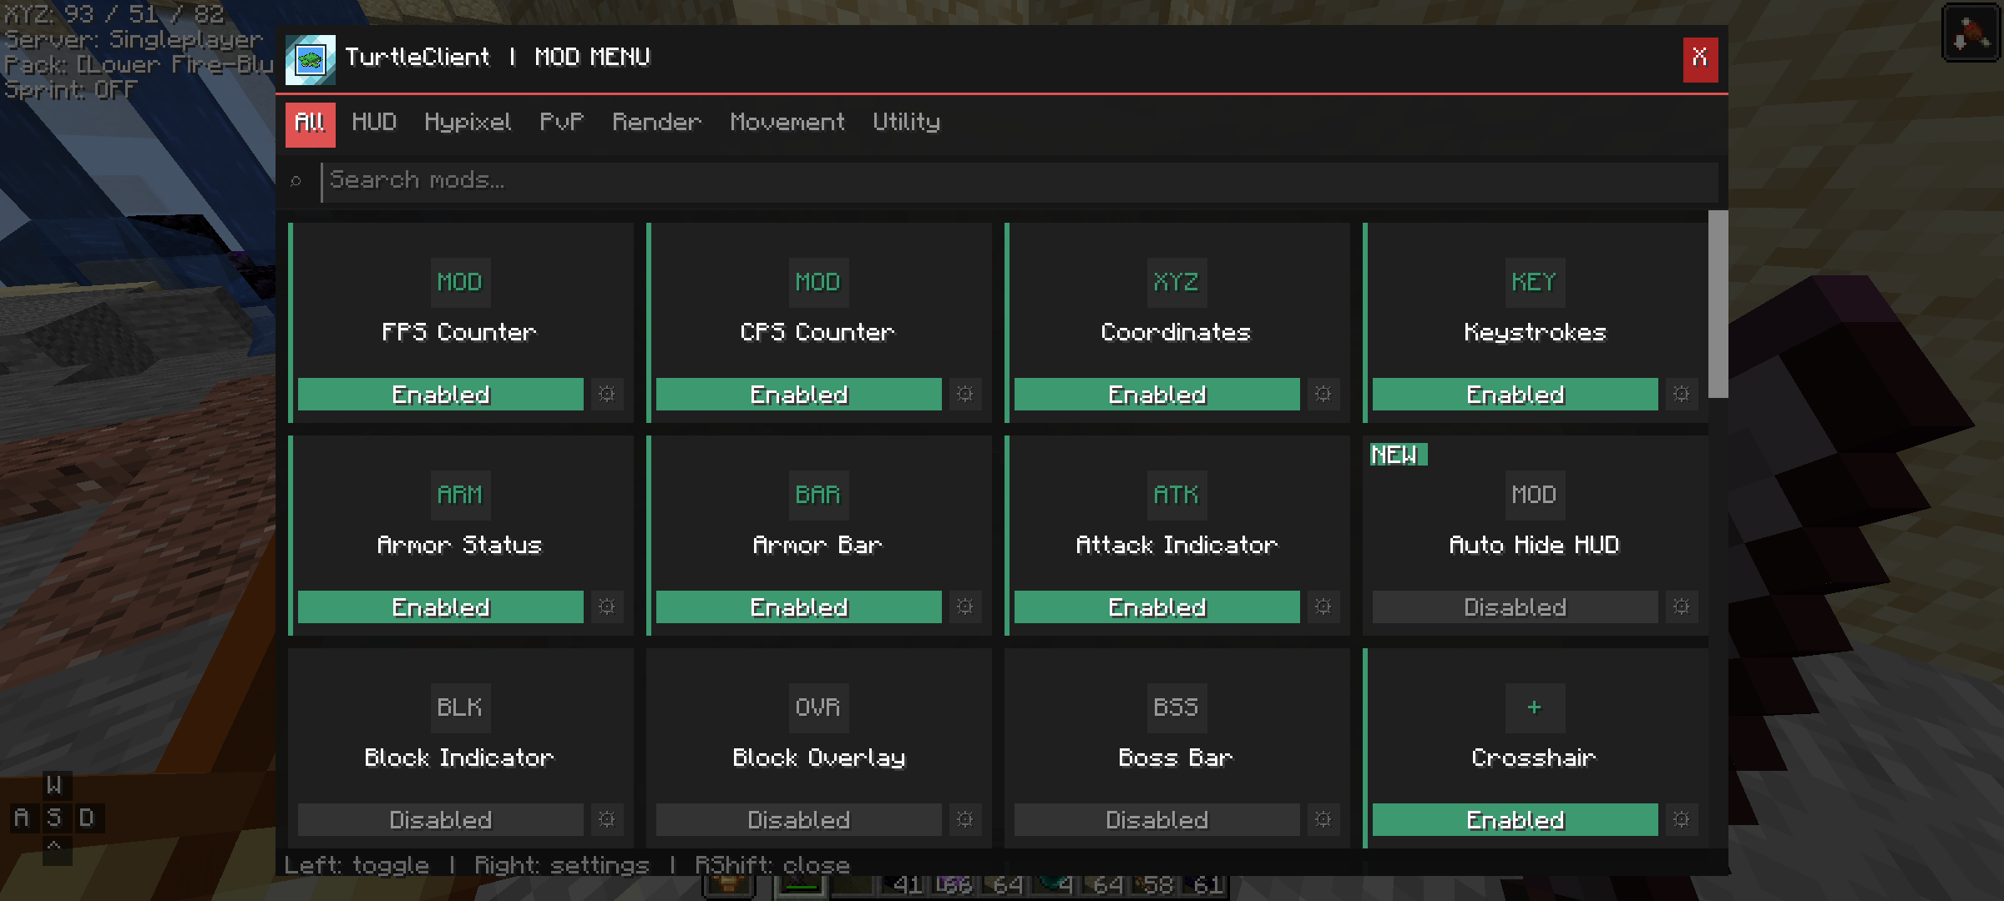The height and width of the screenshot is (901, 2004).
Task: Open settings gear for Keystrokes mod
Action: click(1682, 394)
